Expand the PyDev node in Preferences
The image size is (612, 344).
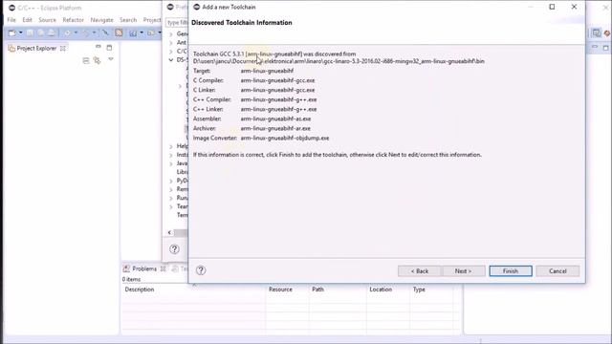171,181
